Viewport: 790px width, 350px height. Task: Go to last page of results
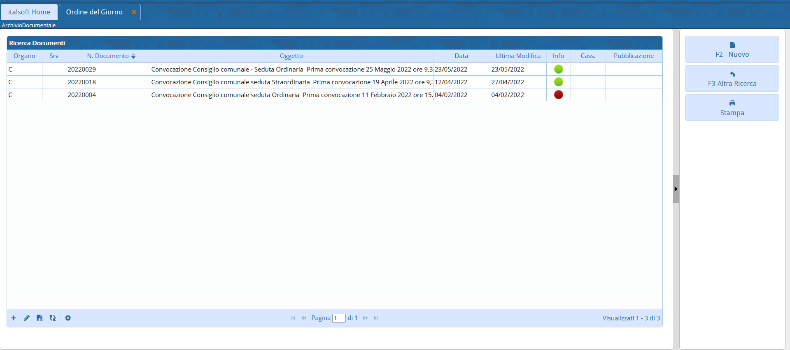pos(376,318)
